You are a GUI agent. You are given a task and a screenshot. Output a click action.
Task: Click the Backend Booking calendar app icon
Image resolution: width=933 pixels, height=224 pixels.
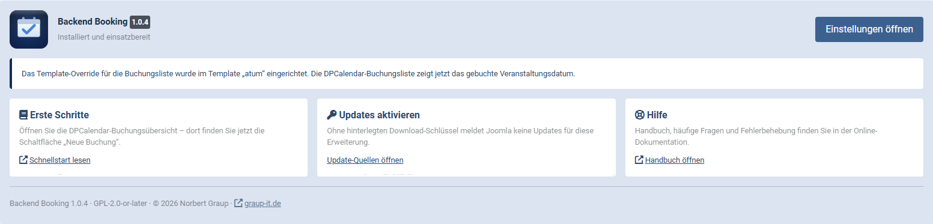[29, 29]
